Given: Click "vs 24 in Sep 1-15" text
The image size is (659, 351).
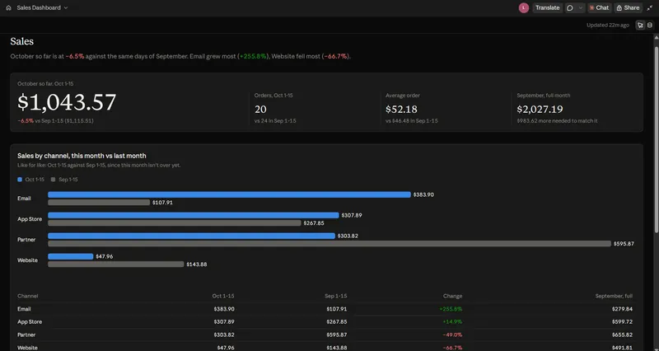Looking at the screenshot, I should pyautogui.click(x=275, y=121).
